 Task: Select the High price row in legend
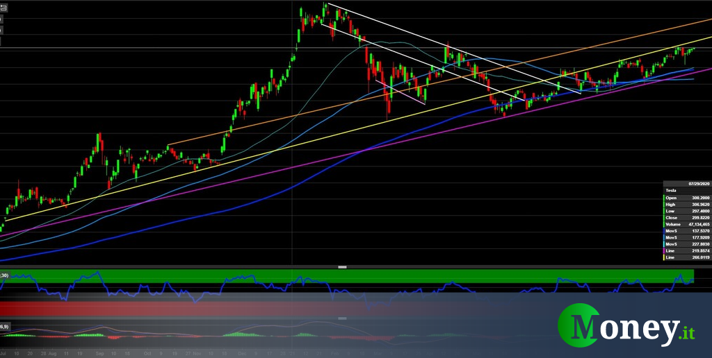tap(686, 205)
